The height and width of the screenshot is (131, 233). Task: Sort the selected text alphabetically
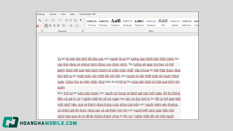click(76, 20)
